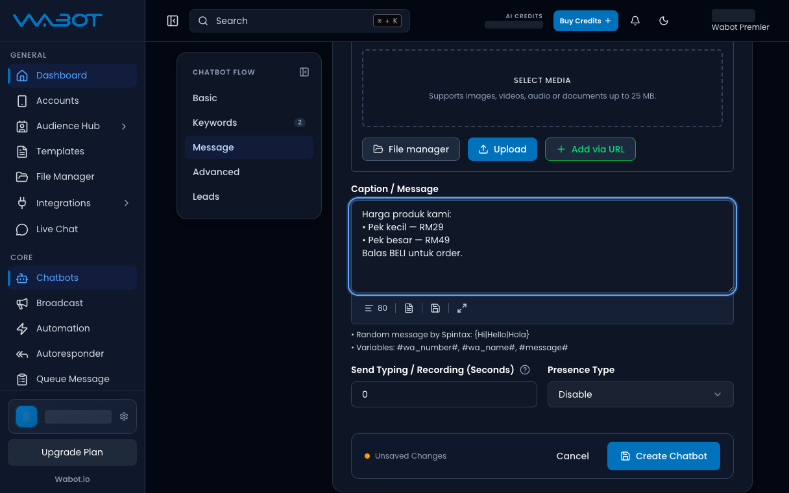Click the help icon beside Send Typing / Recording
The image size is (789, 493).
526,370
